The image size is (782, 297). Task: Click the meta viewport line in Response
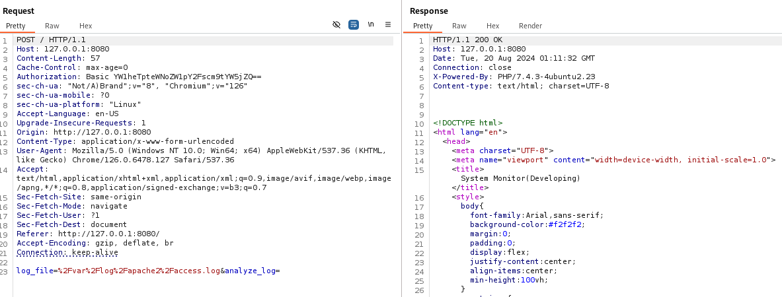tap(614, 160)
